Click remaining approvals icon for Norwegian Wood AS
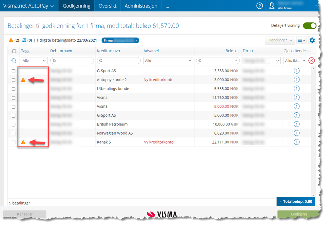 pos(297,133)
